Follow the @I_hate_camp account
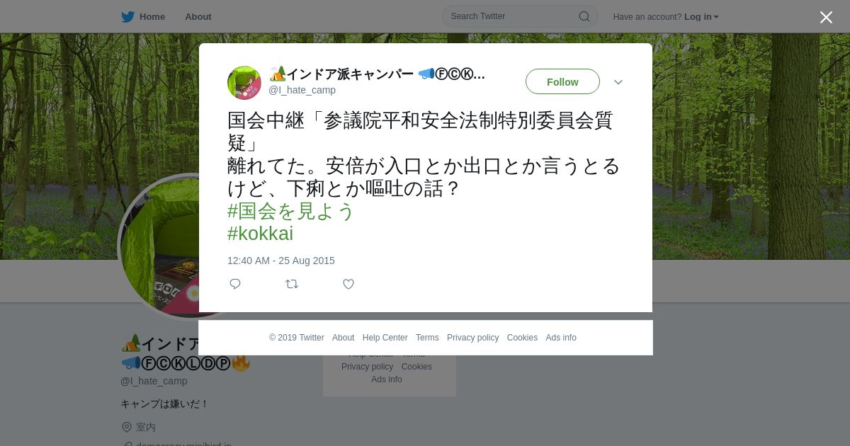The width and height of the screenshot is (850, 446). coord(562,81)
